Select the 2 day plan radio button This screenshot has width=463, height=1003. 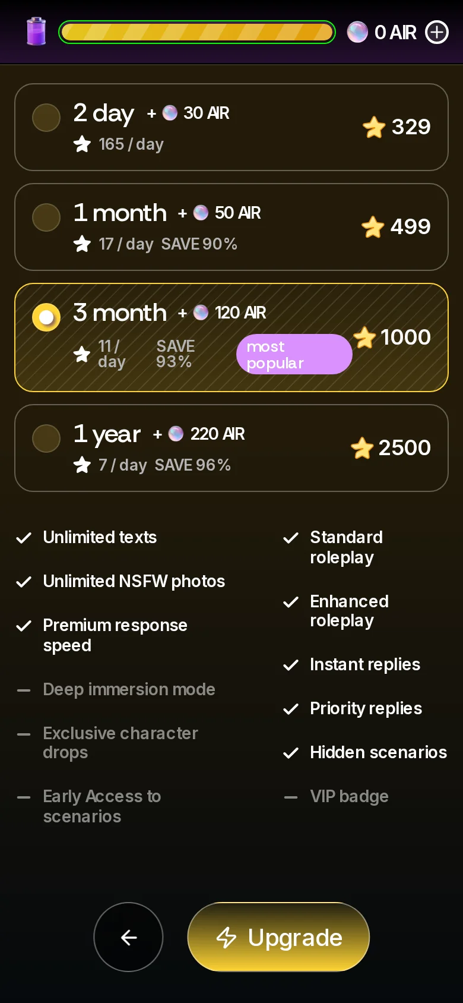pos(46,118)
